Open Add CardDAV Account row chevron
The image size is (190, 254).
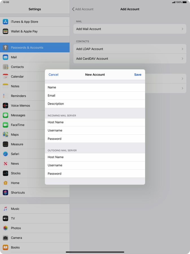point(182,59)
